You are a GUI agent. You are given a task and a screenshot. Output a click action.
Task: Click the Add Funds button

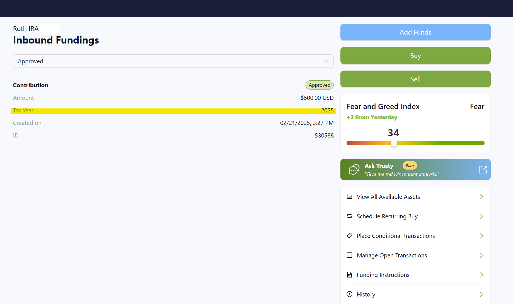(x=415, y=32)
